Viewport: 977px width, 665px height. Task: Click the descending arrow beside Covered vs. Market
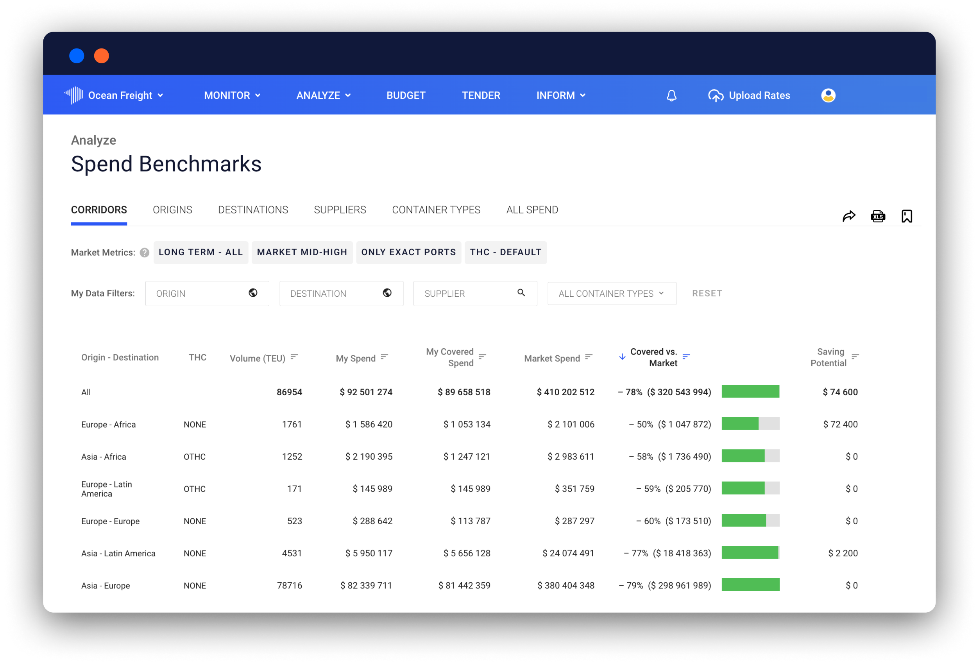pos(622,357)
